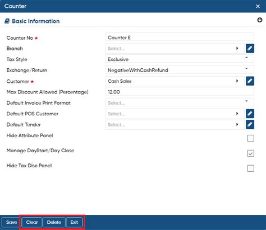The width and height of the screenshot is (266, 230).
Task: Expand the Branch selection arrow
Action: click(x=237, y=48)
